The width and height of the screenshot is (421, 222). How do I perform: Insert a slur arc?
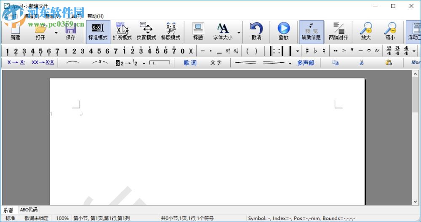[72, 63]
